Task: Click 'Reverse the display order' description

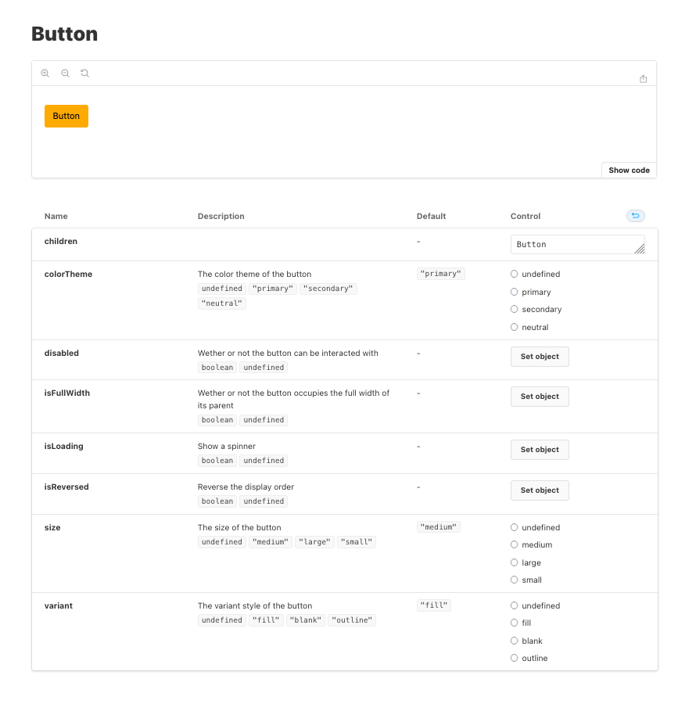Action: (x=246, y=487)
